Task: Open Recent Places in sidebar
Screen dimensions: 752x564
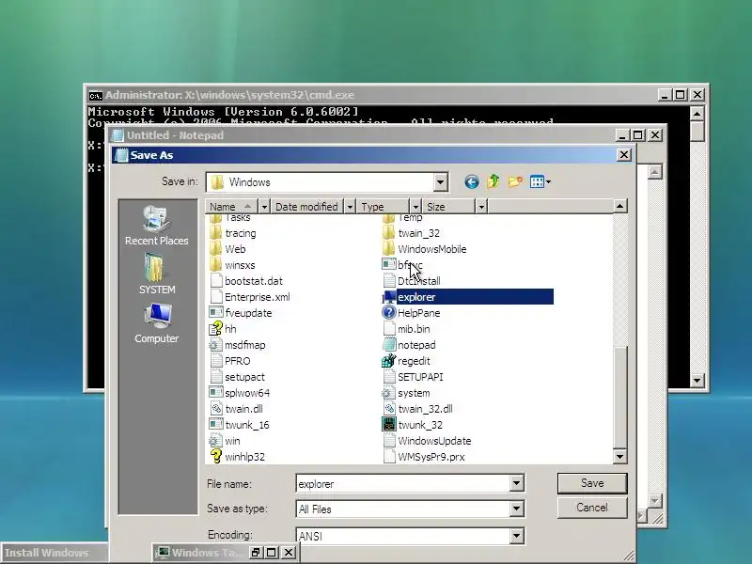Action: coord(156,226)
